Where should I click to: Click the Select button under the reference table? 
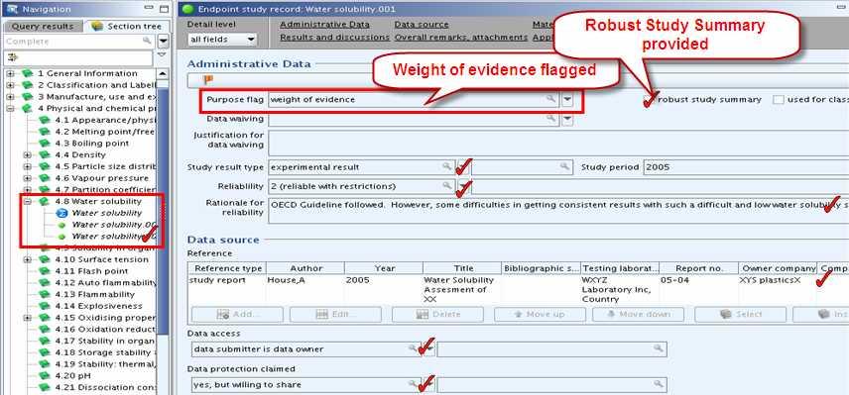click(740, 315)
